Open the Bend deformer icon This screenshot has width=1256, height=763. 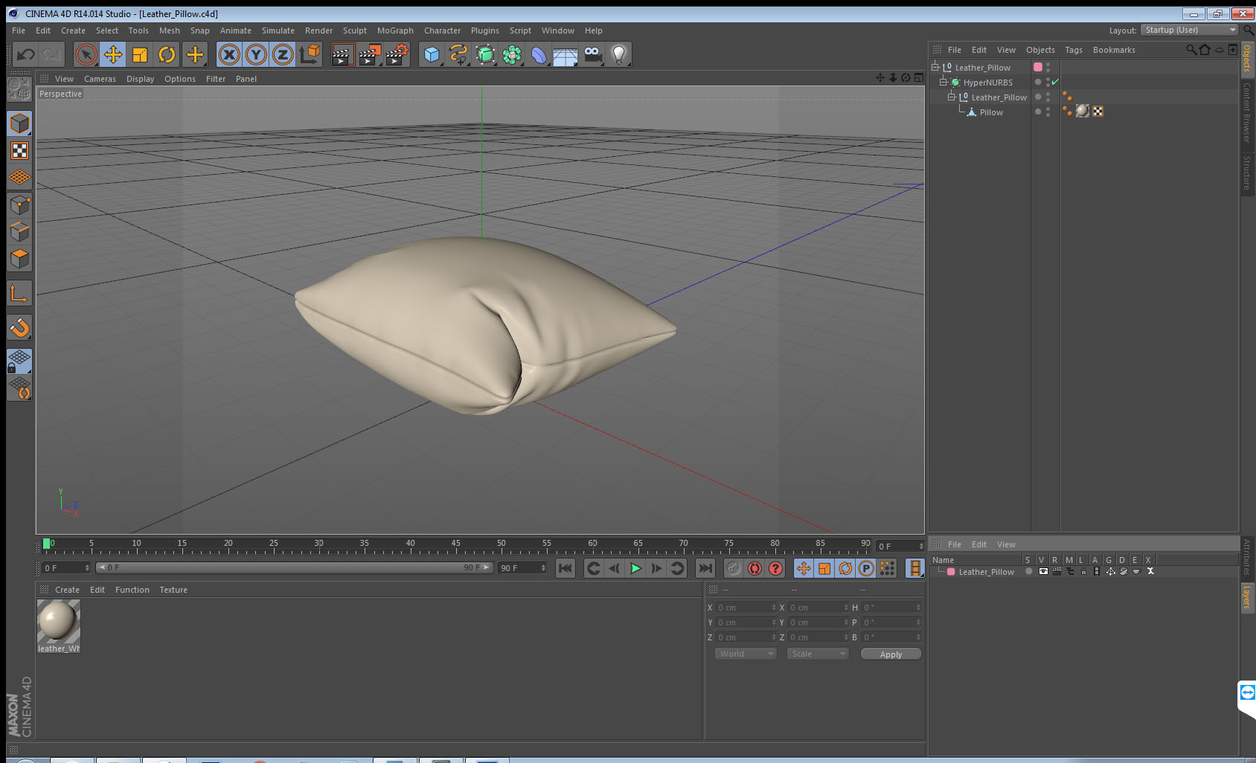click(x=539, y=54)
